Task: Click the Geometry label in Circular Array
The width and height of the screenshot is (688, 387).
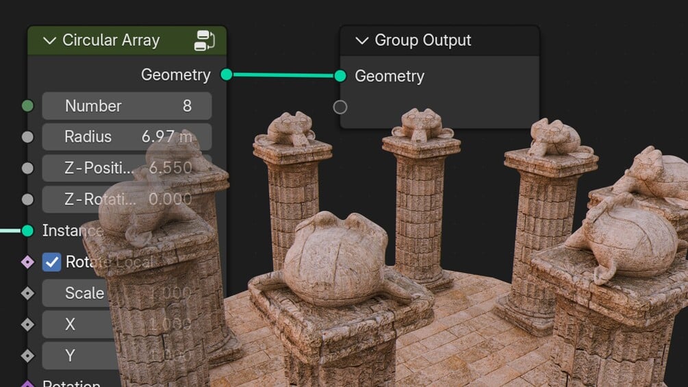Action: [x=175, y=75]
